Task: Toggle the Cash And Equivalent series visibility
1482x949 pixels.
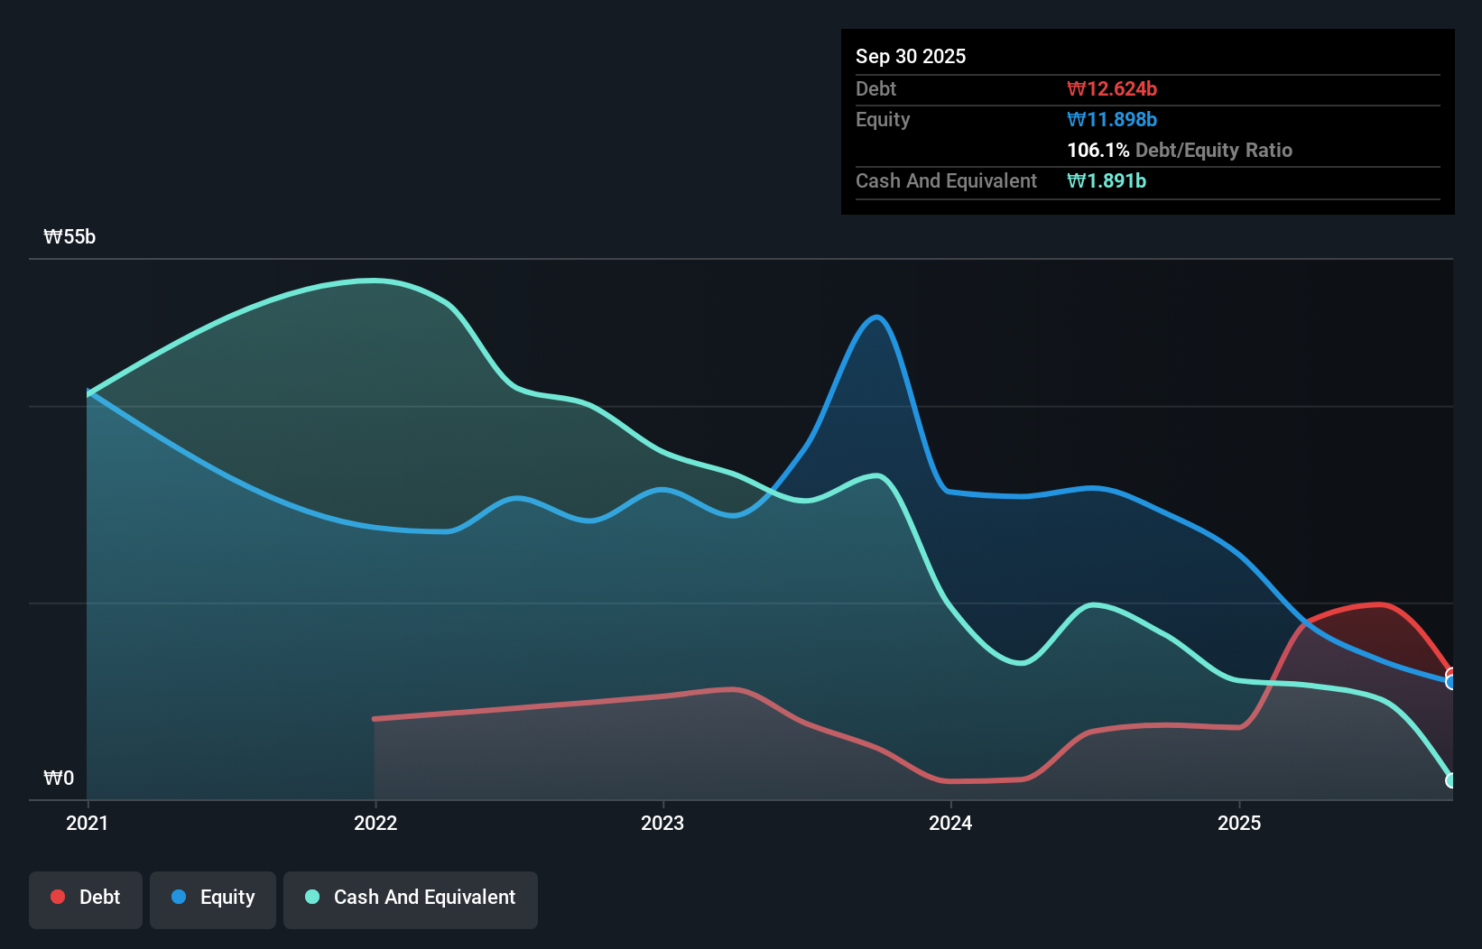Action: click(x=410, y=899)
